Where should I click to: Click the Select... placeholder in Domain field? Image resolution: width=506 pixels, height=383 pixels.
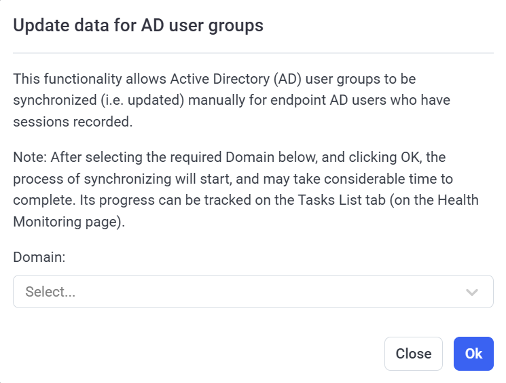[x=50, y=292]
